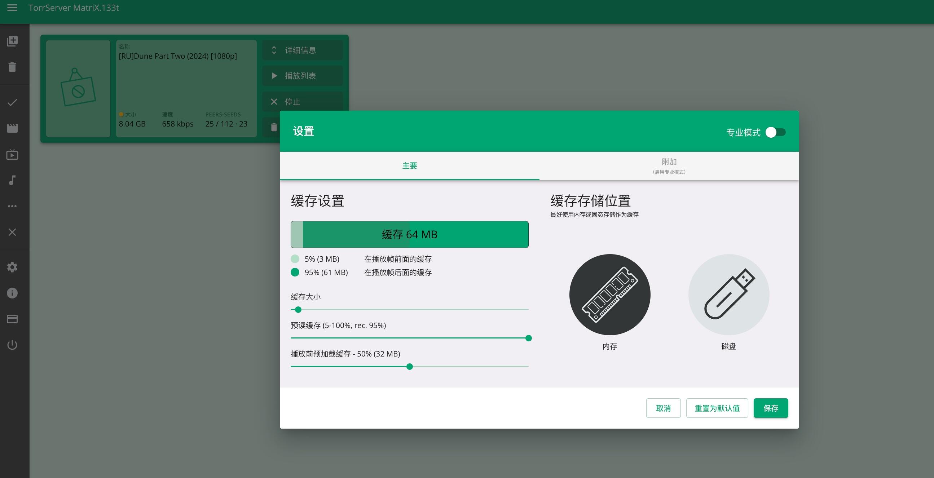The image size is (934, 478).
Task: Click the 预读缓存 slider handle
Action: pos(529,338)
